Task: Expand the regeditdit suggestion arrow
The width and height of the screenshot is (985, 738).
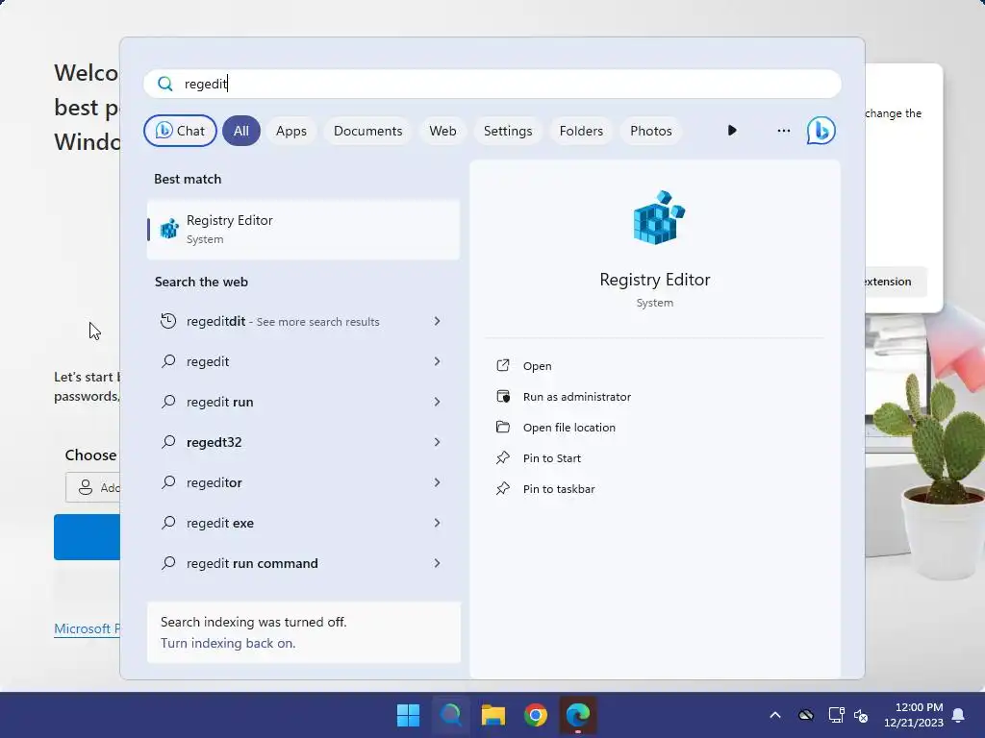Action: click(x=438, y=321)
